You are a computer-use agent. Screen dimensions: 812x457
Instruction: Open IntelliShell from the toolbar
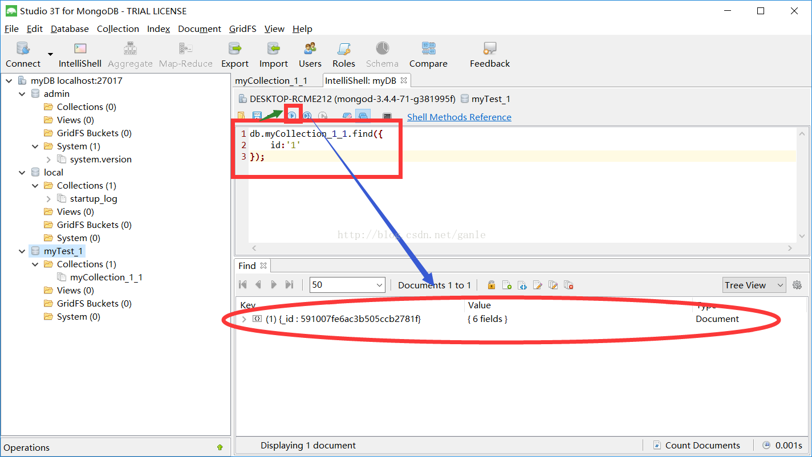pos(80,55)
